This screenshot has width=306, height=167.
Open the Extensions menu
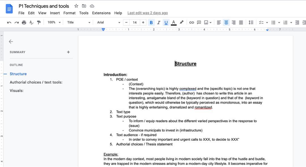pyautogui.click(x=101, y=13)
